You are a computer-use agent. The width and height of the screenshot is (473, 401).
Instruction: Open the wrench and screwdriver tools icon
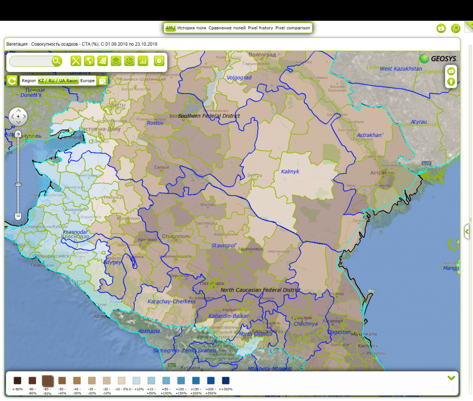point(76,61)
